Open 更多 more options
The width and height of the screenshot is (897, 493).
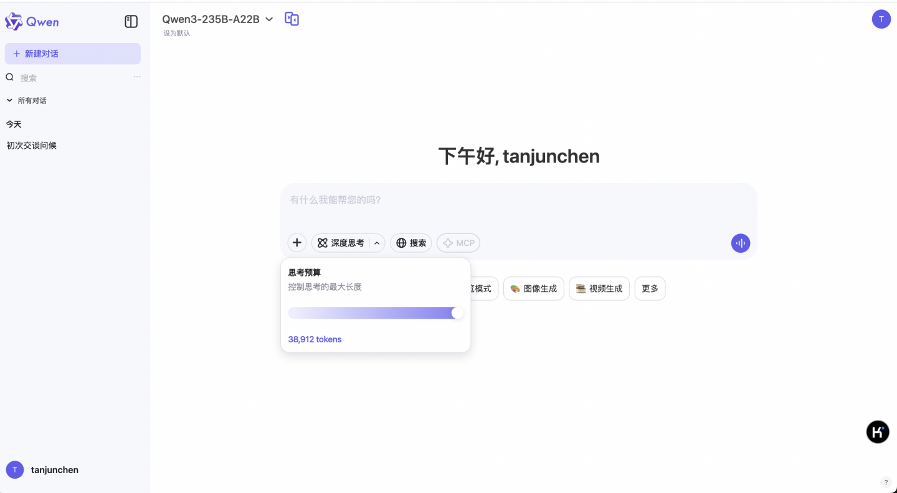click(x=650, y=289)
